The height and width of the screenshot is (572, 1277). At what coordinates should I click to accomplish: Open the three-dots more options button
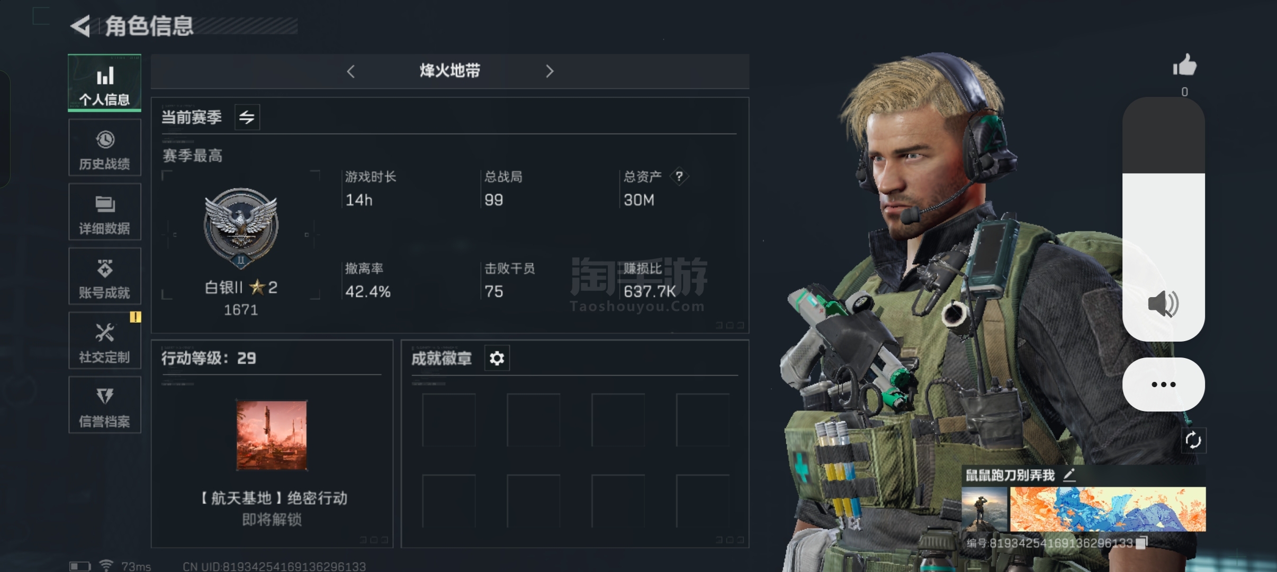click(x=1164, y=385)
